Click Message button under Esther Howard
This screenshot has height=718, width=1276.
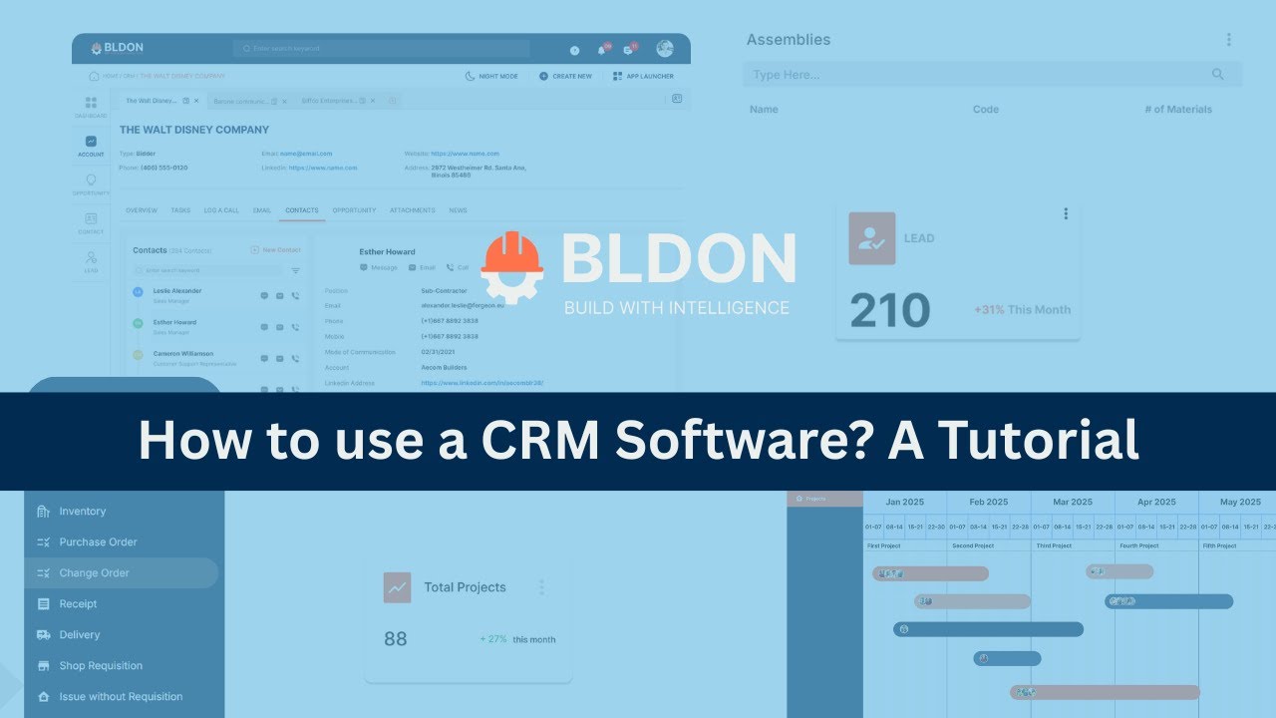click(x=379, y=267)
